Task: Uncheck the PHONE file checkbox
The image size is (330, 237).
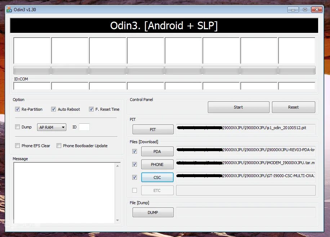Action: [x=134, y=164]
